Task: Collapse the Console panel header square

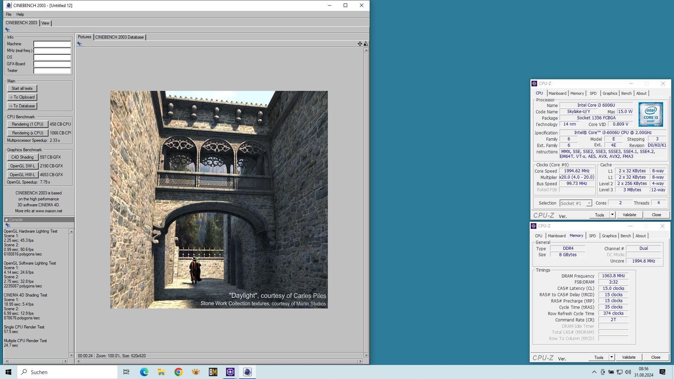Action: (x=6, y=220)
